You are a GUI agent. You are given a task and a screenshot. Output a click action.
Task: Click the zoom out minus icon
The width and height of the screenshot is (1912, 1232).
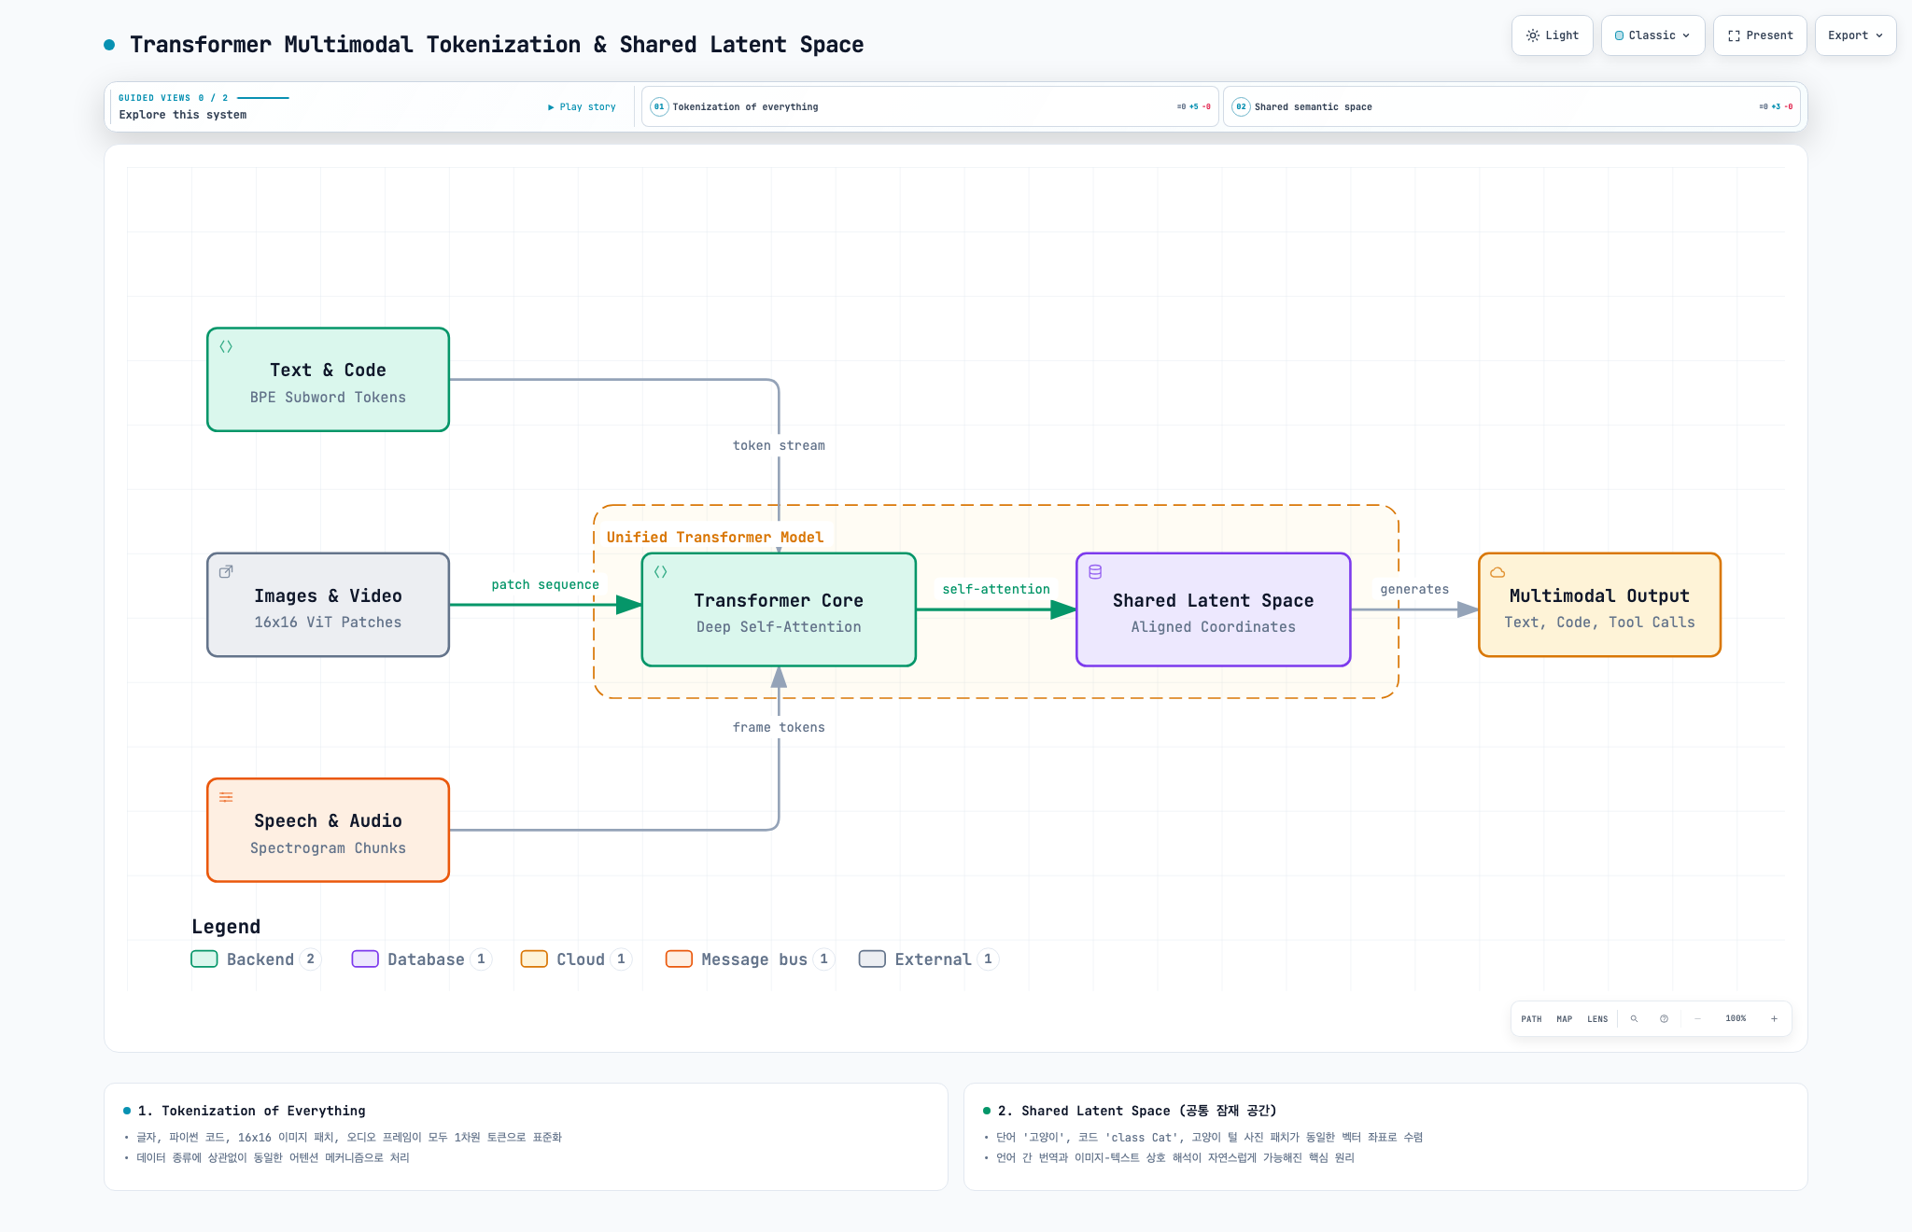[x=1697, y=1019]
